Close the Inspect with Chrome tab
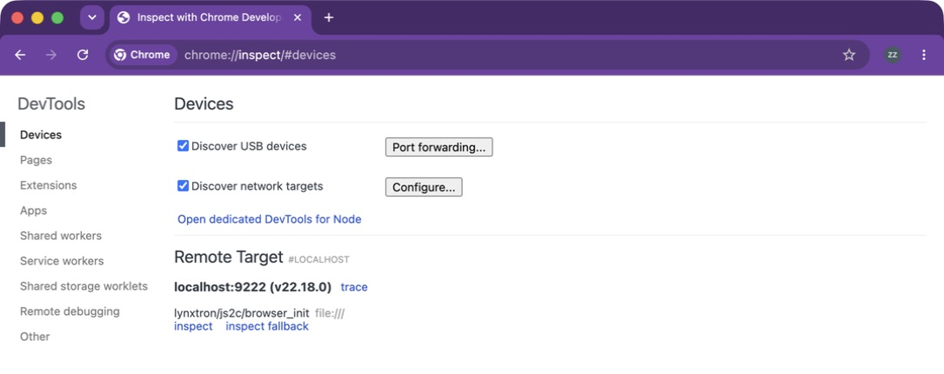Viewport: 944px width, 374px height. click(x=297, y=17)
